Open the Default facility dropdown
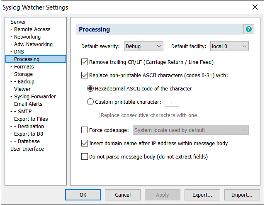 coord(229,46)
